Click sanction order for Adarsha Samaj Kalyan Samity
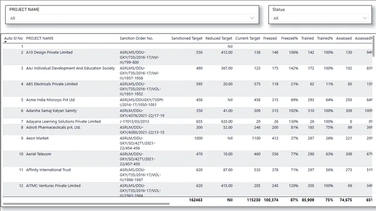 coord(142,113)
